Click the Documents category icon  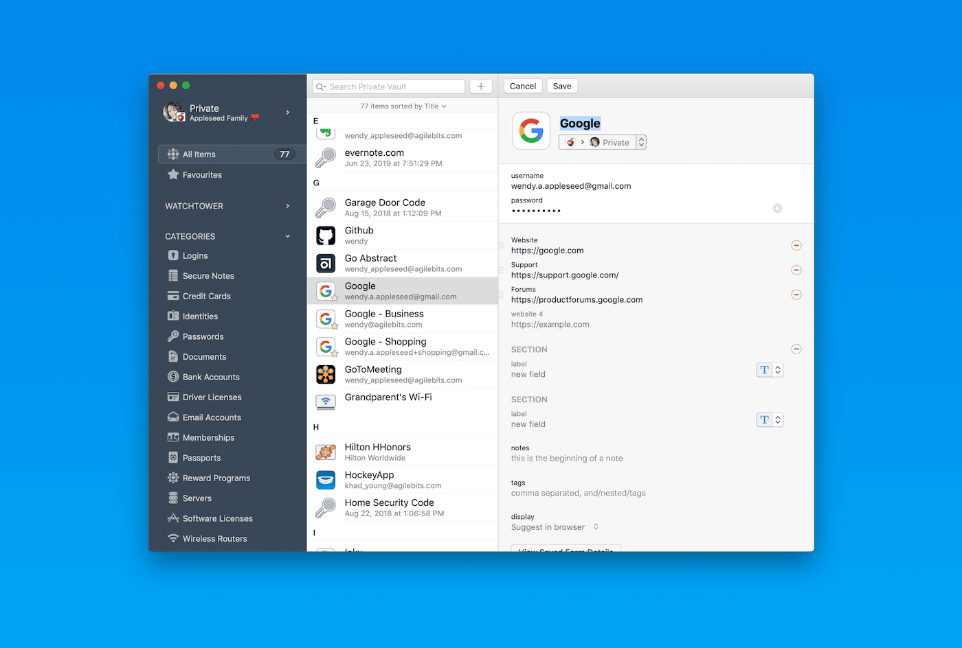(173, 356)
